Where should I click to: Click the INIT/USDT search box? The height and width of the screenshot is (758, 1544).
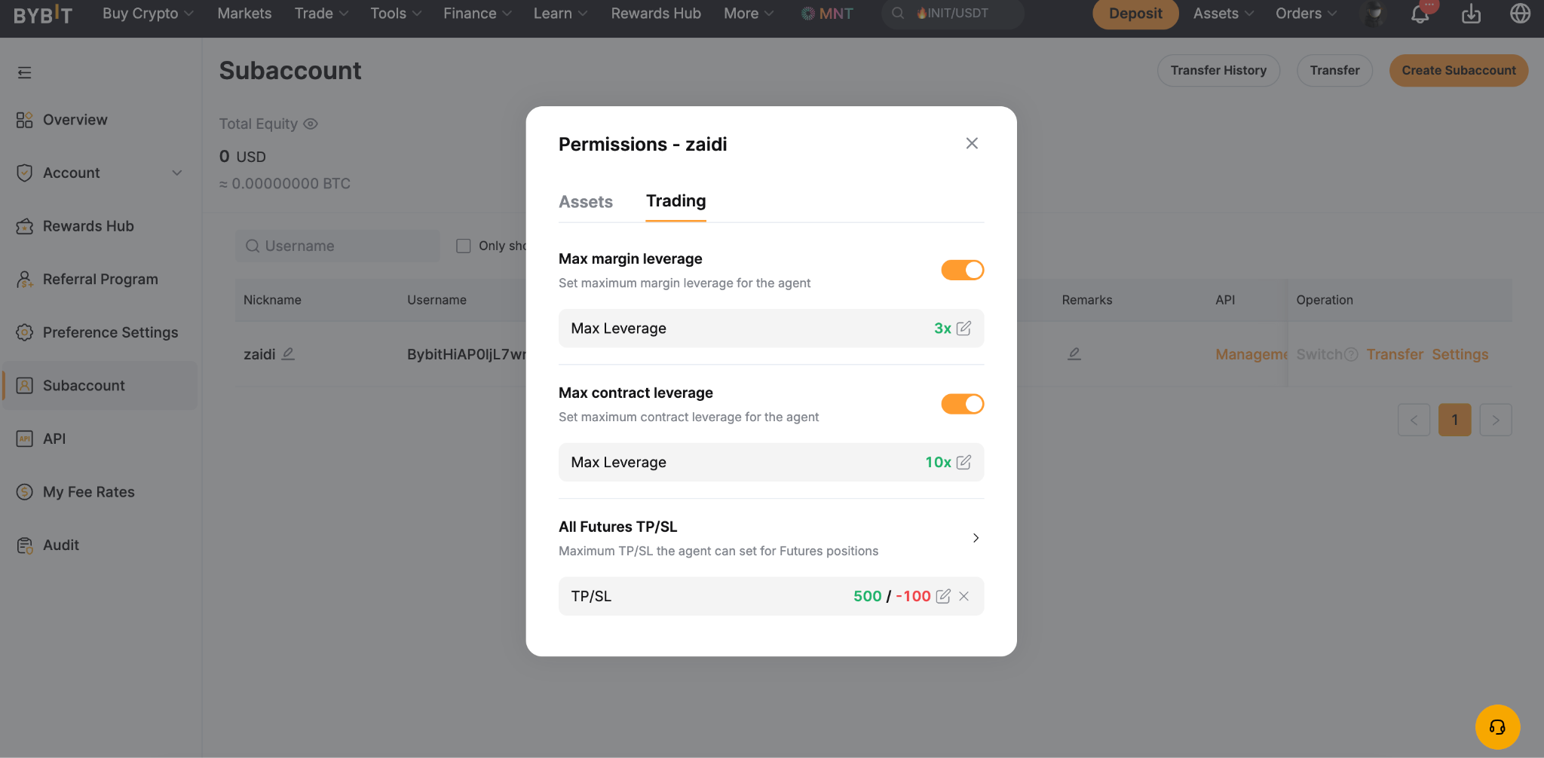[952, 14]
